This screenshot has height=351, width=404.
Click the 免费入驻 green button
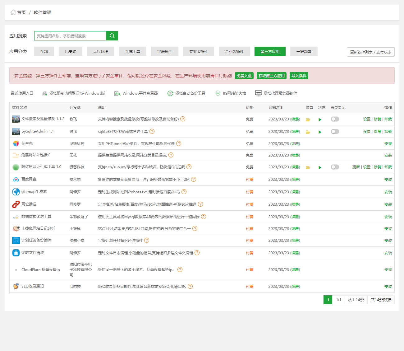tap(244, 76)
